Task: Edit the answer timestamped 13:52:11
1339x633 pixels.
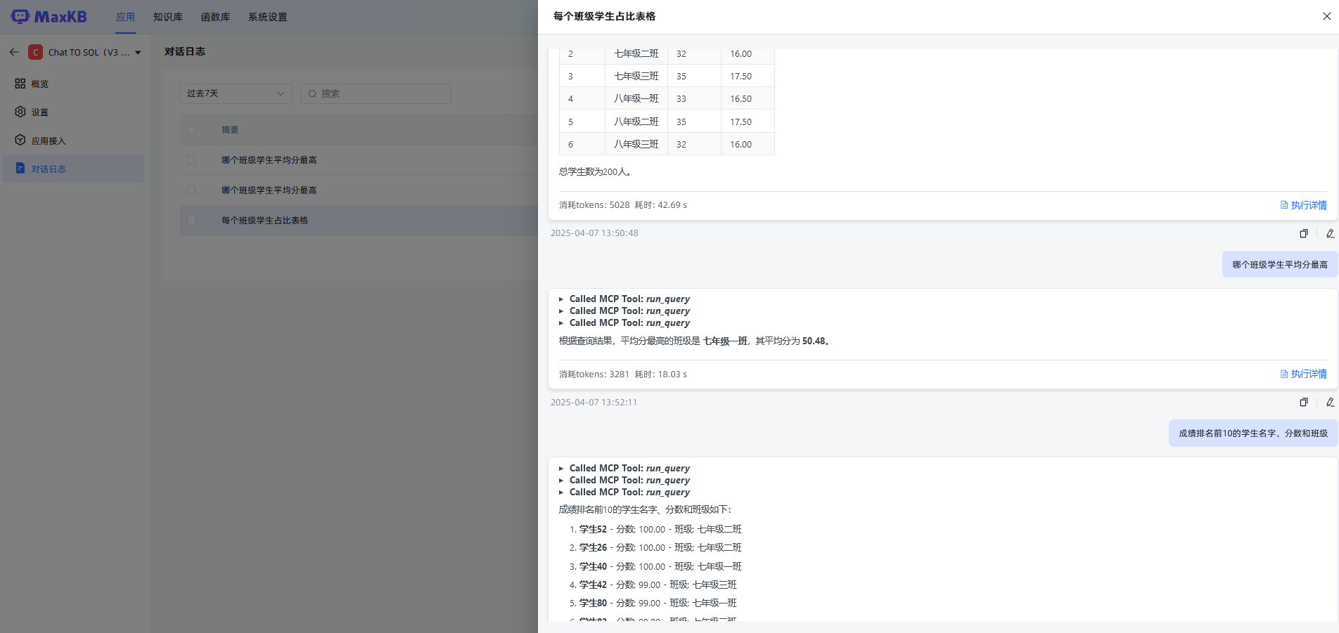Action: click(x=1330, y=403)
